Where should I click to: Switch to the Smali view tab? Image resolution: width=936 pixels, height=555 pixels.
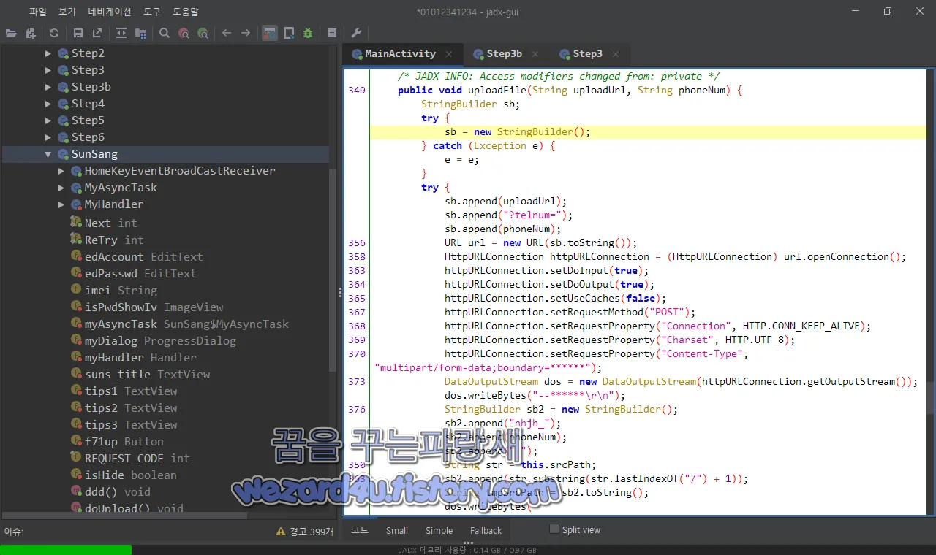[397, 531]
